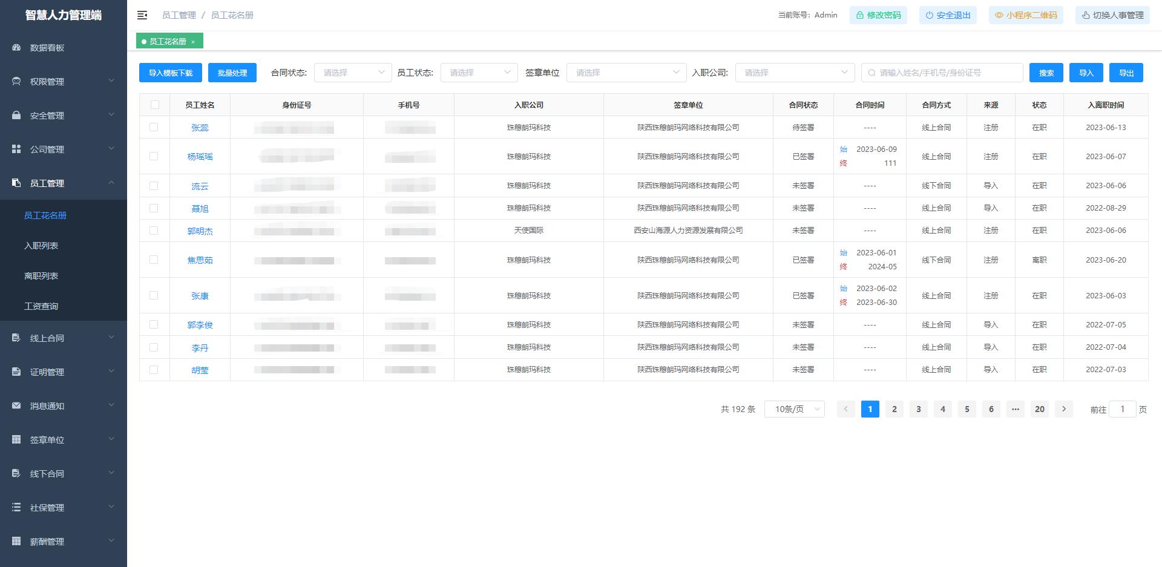Check the checkbox on 焦思茹's row
This screenshot has height=567, width=1162.
(x=154, y=260)
